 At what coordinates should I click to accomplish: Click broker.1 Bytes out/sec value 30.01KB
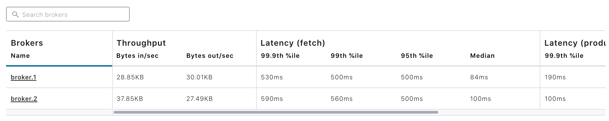pos(199,77)
